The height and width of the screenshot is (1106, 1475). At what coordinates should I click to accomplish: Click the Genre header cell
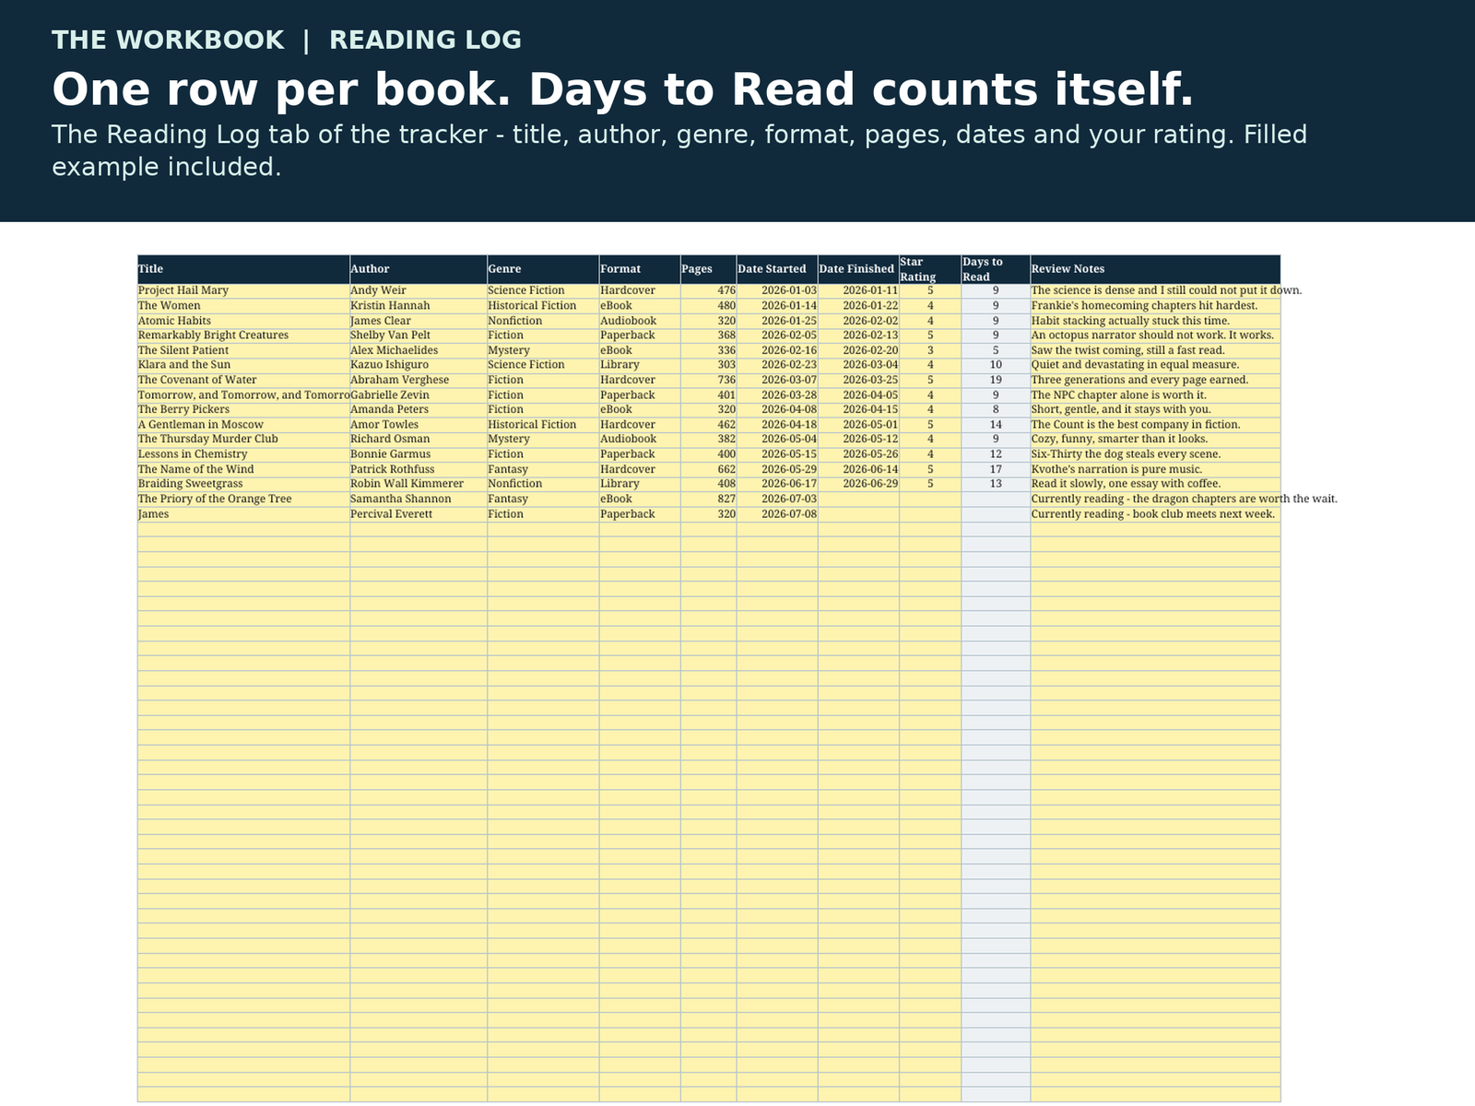(x=543, y=269)
